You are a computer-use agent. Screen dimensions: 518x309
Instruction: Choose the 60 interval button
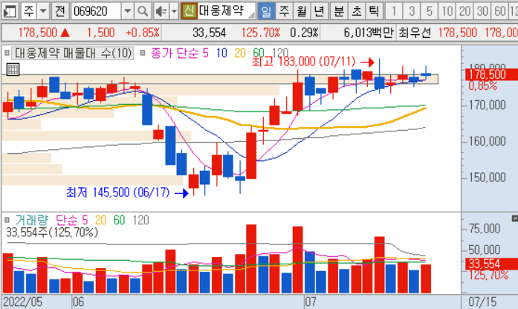coord(500,11)
